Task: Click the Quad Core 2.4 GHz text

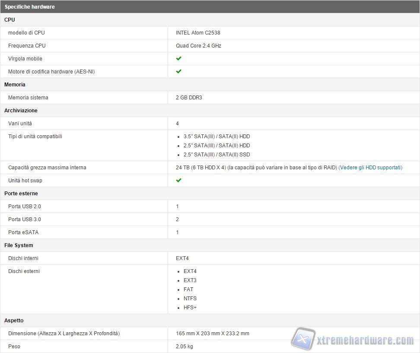Action: coord(198,46)
